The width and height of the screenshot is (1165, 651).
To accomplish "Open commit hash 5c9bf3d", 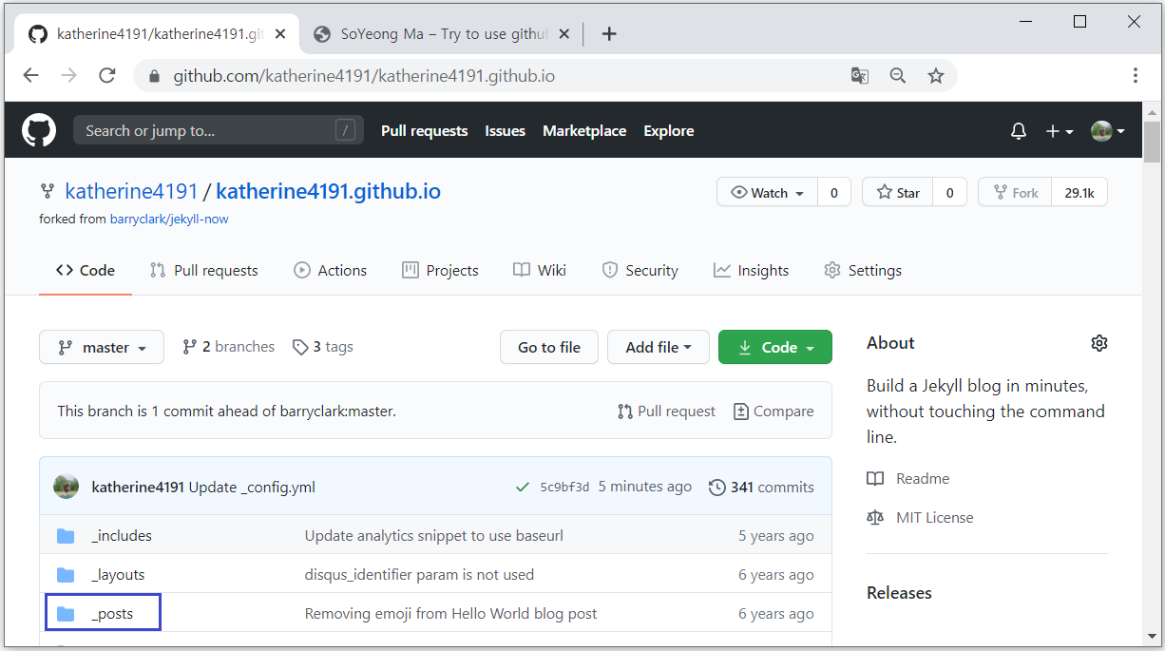I will click(x=564, y=488).
